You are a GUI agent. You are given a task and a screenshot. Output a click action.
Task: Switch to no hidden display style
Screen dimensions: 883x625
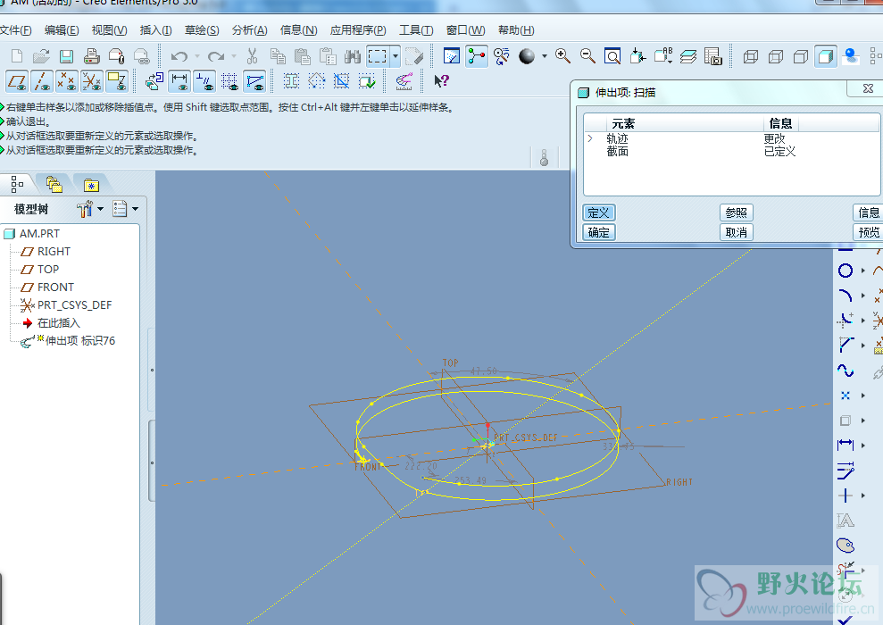click(x=801, y=56)
